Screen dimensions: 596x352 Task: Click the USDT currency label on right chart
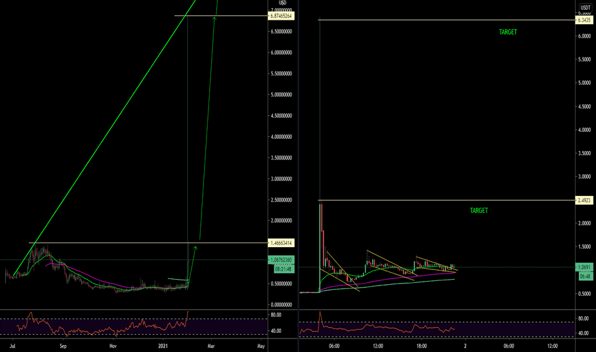pyautogui.click(x=585, y=8)
